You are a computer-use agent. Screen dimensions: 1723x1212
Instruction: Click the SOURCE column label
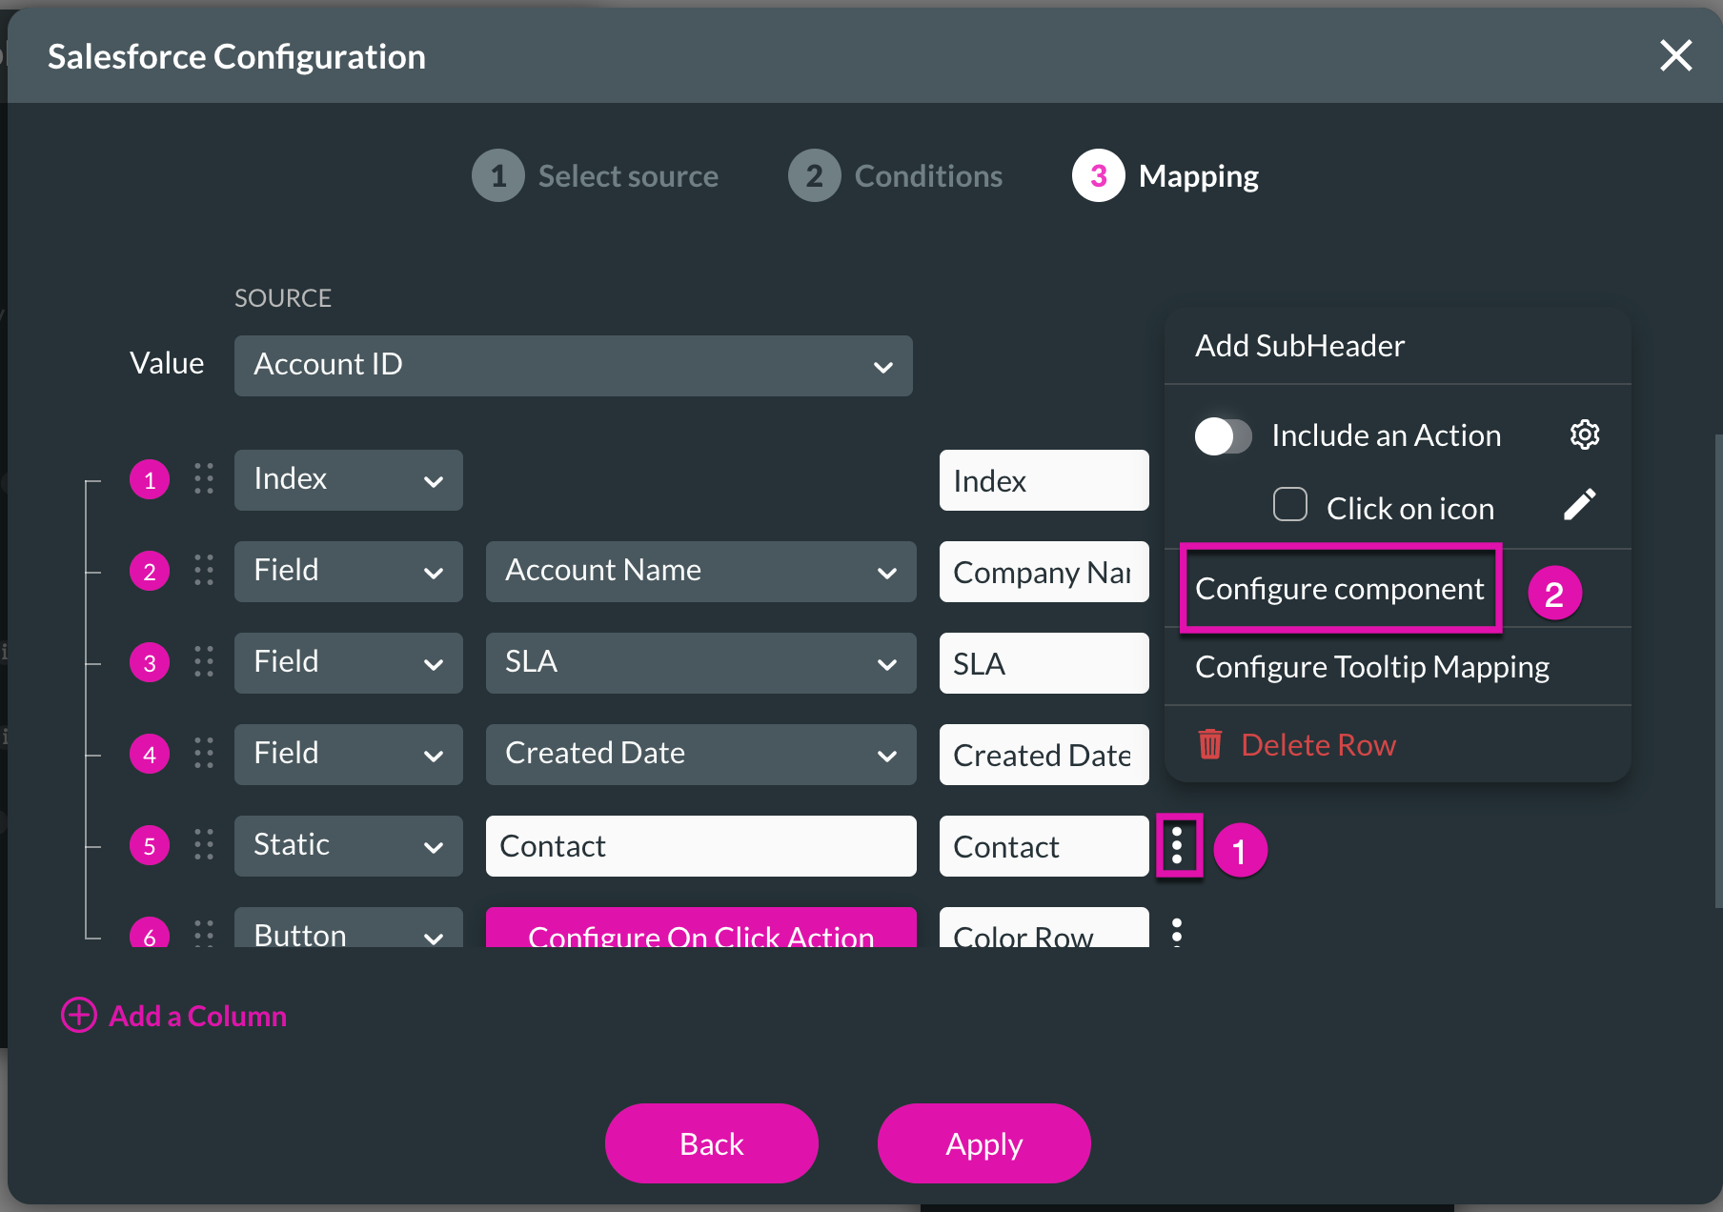click(x=283, y=298)
